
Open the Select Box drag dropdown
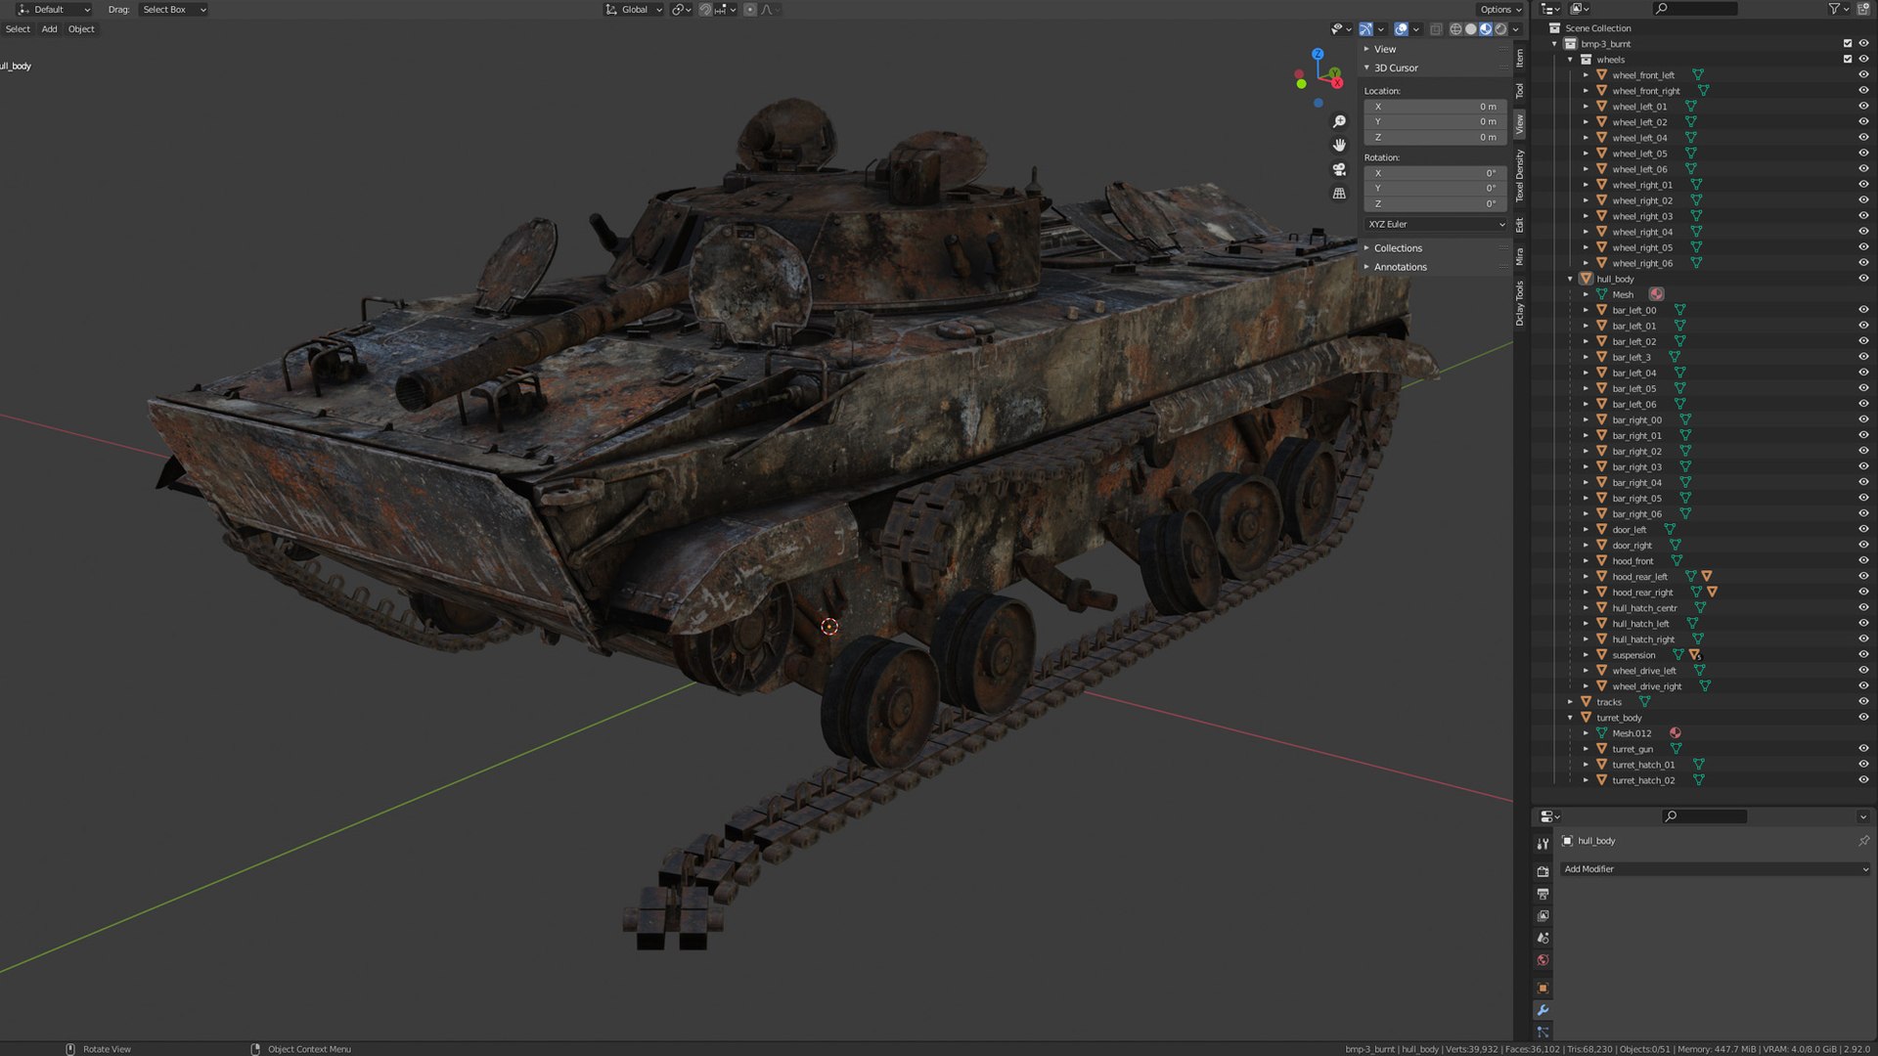point(174,10)
